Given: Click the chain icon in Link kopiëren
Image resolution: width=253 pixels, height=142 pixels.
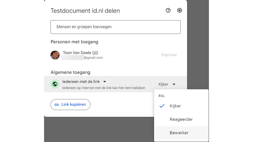Looking at the screenshot, I should [x=57, y=104].
